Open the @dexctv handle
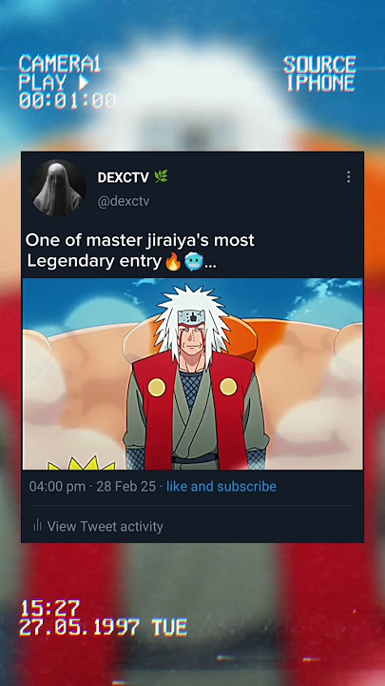The width and height of the screenshot is (385, 686). [123, 202]
